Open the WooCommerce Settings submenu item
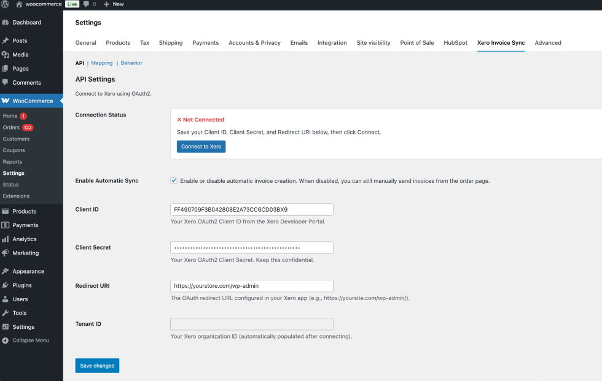602x381 pixels. 14,173
